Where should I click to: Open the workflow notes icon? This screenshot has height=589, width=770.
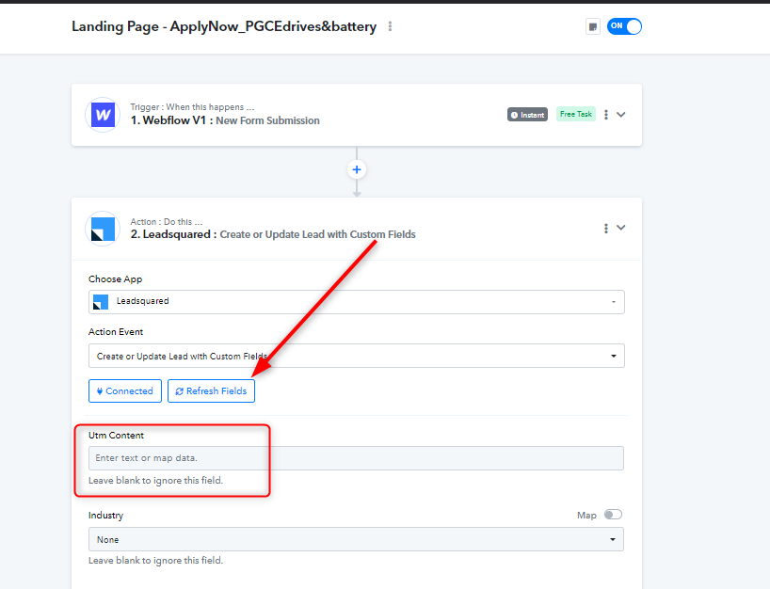(x=593, y=26)
